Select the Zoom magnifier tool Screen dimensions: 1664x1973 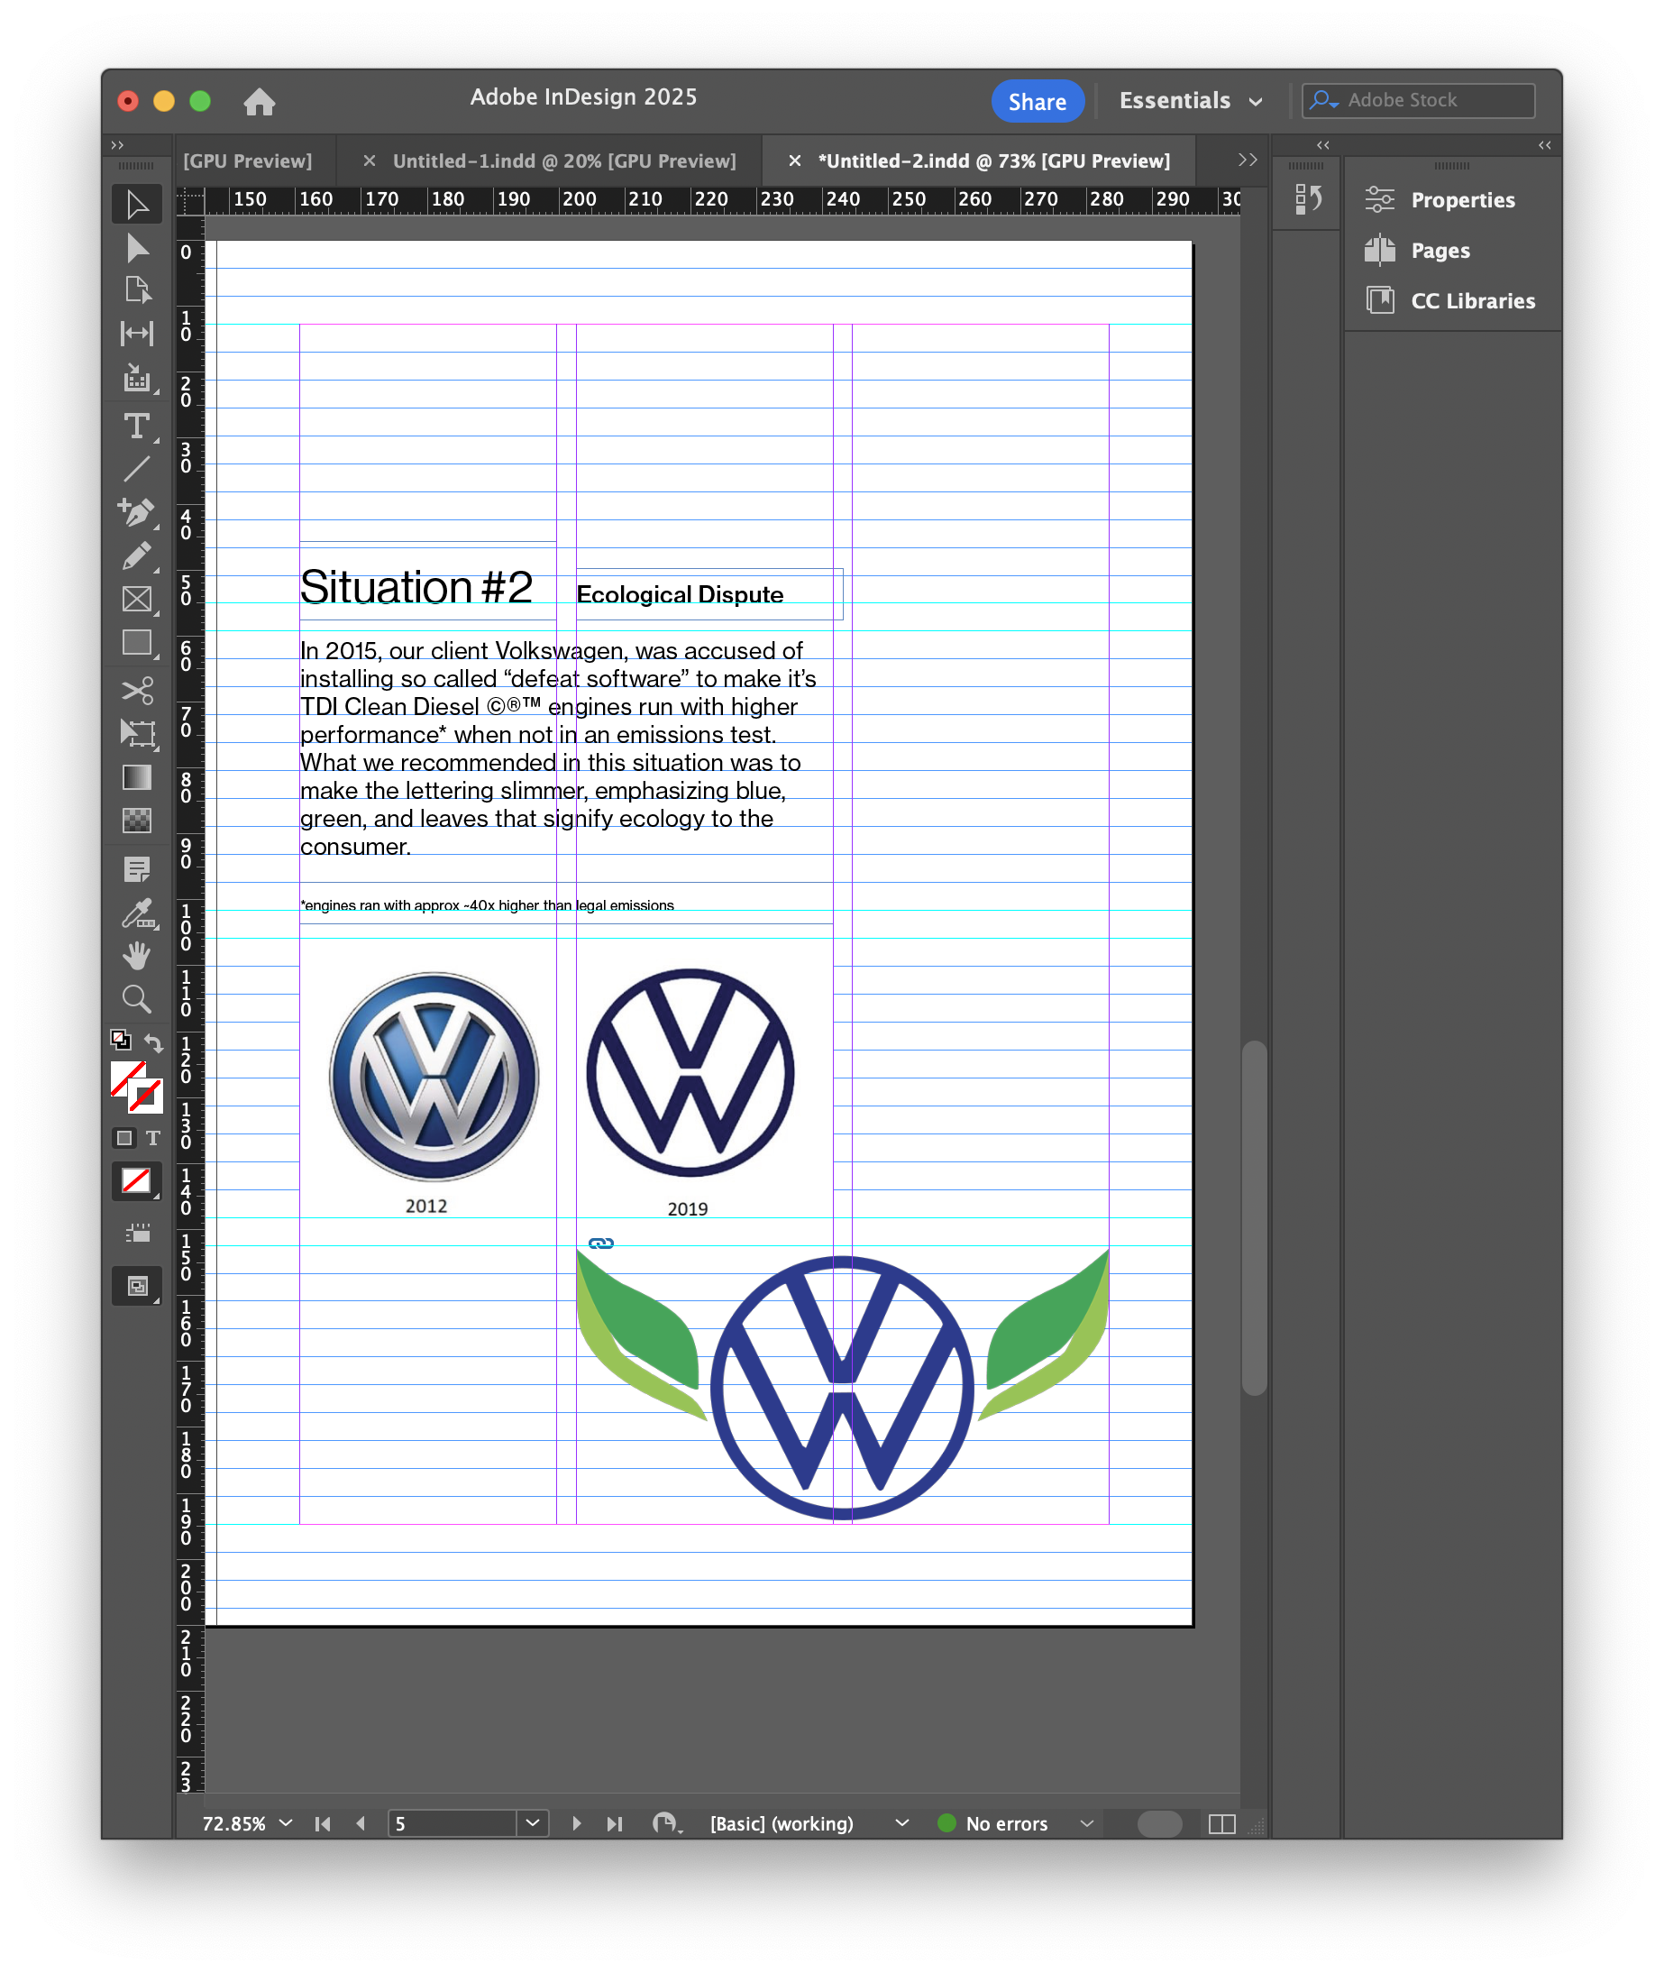137,999
